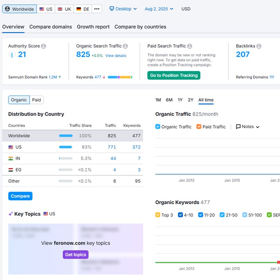Click the Notes speech bubble icon
Image resolution: width=280 pixels, height=280 pixels.
pyautogui.click(x=238, y=127)
